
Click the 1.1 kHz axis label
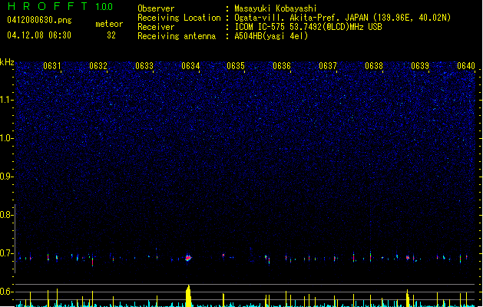(x=7, y=100)
